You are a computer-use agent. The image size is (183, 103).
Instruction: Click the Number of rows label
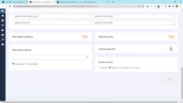[106, 62]
